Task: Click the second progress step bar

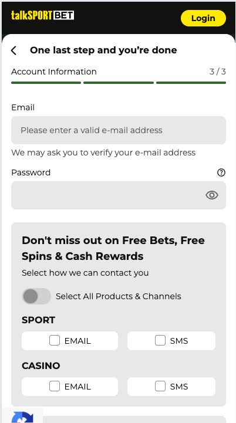Action: click(119, 83)
